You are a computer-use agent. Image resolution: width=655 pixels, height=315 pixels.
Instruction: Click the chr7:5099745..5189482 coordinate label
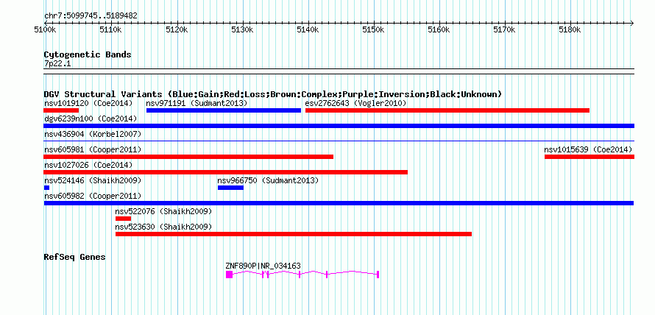click(91, 16)
